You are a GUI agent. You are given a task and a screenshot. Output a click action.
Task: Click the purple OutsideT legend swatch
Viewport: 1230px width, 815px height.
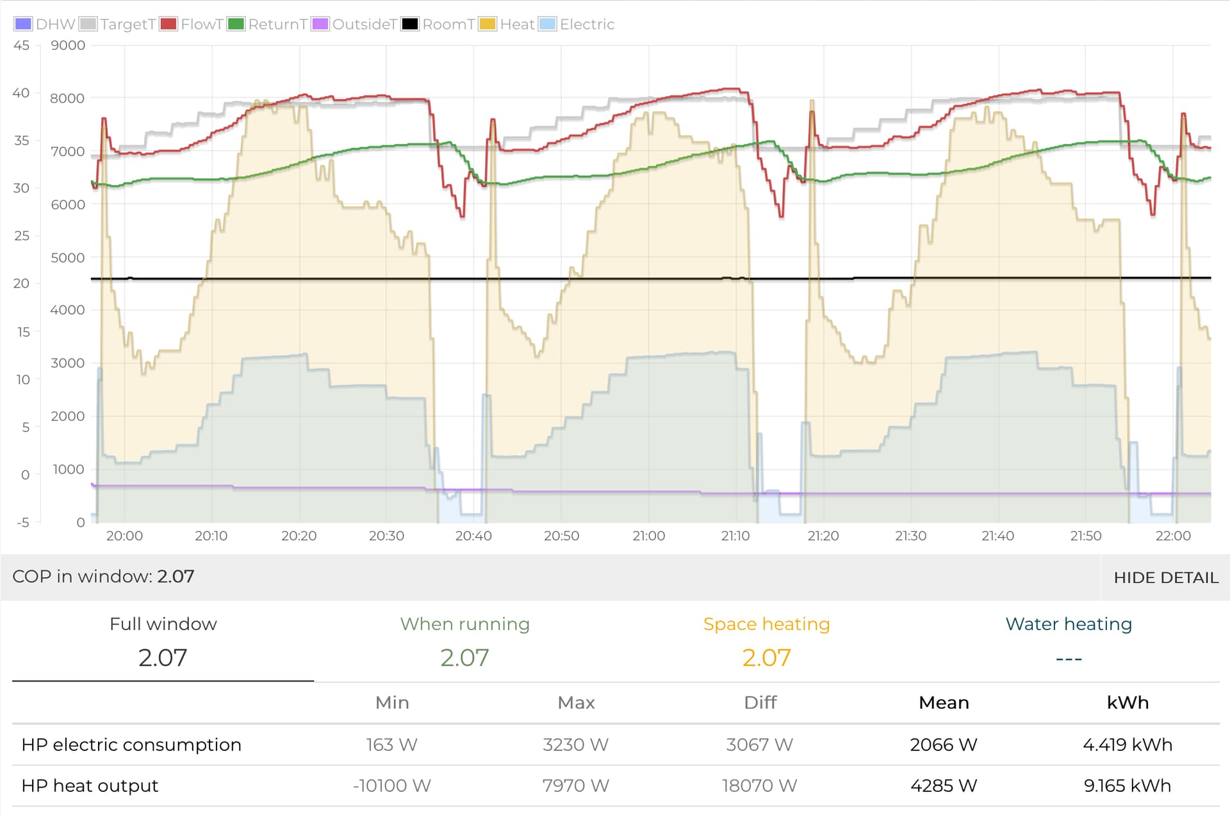[320, 24]
